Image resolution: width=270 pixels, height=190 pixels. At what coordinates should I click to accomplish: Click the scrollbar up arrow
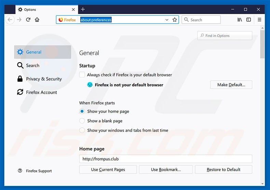[x=262, y=28]
